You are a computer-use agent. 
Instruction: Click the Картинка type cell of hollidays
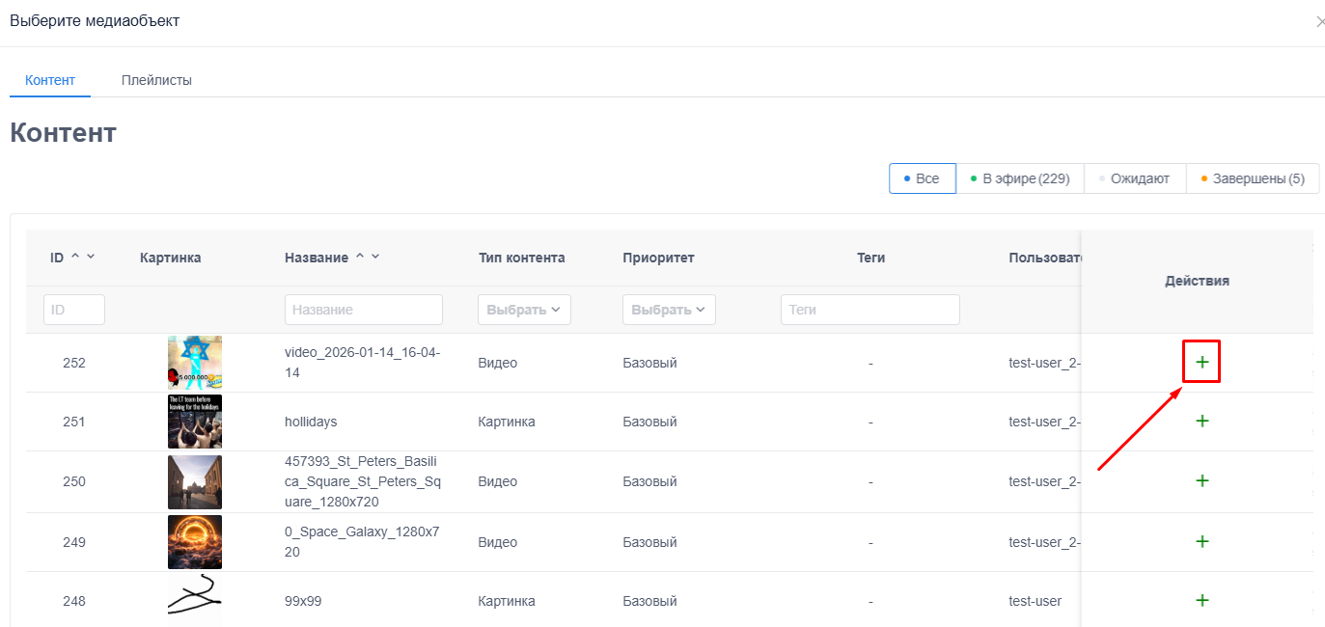click(x=507, y=422)
